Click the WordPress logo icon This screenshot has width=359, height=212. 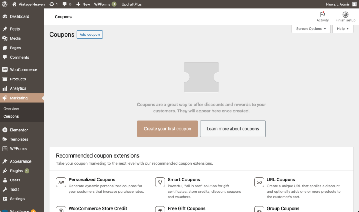[x=5, y=4]
